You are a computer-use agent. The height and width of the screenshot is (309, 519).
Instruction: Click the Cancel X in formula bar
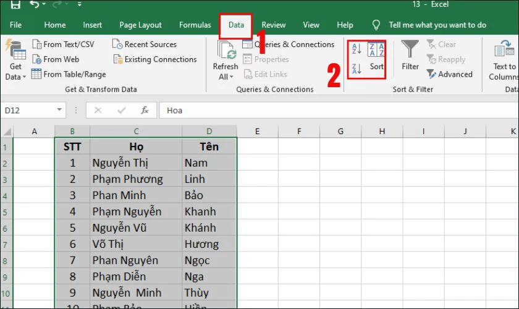(x=98, y=110)
